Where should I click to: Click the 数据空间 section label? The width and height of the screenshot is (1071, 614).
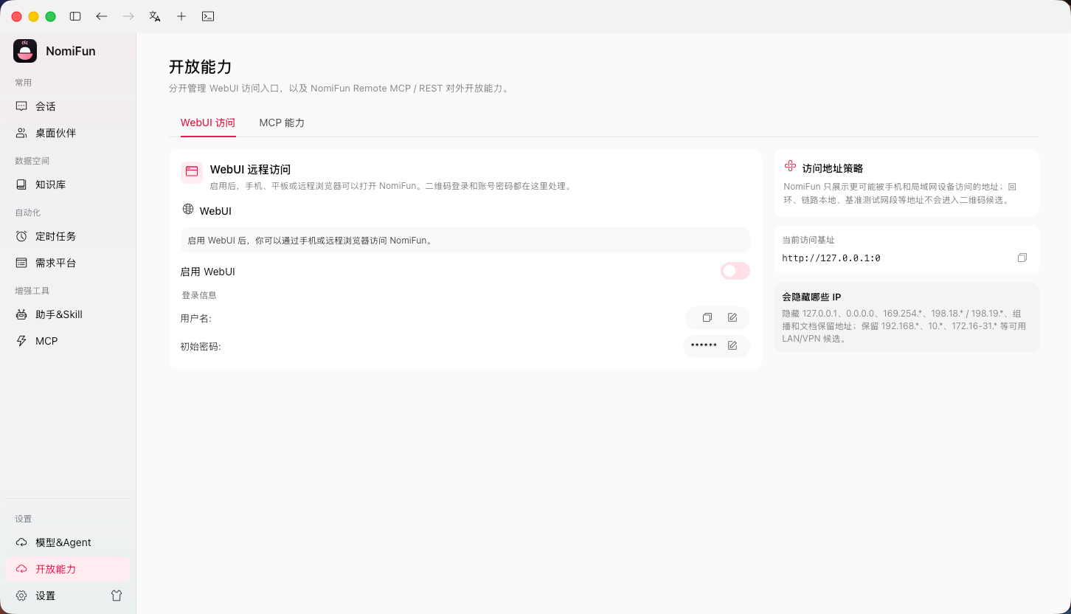pyautogui.click(x=32, y=161)
